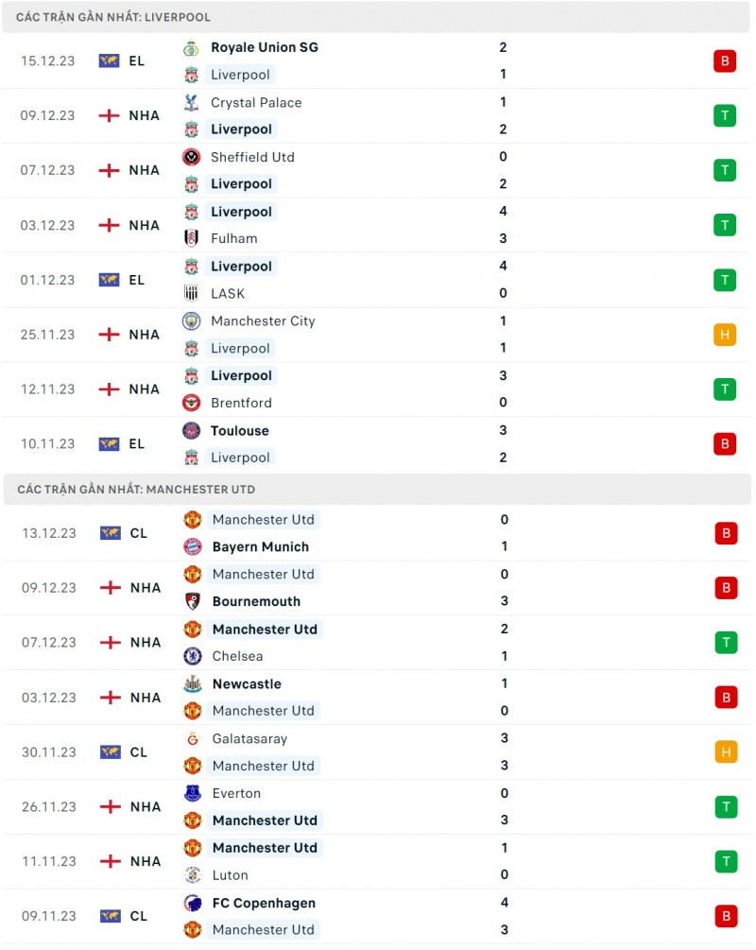This screenshot has width=756, height=950.
Task: Click the Bayern Munich club crest
Action: (x=193, y=546)
